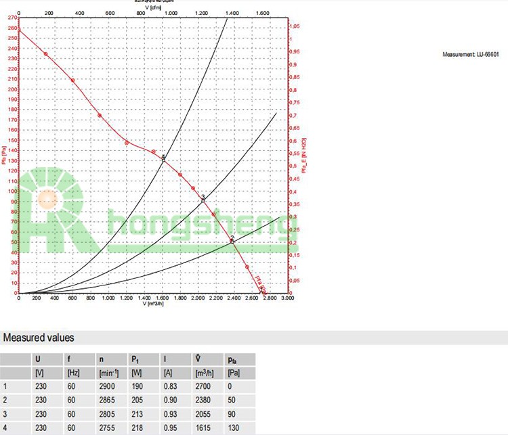This screenshot has width=508, height=435.
Task: Click the orange-centered circular watermark logo
Action: tap(47, 200)
